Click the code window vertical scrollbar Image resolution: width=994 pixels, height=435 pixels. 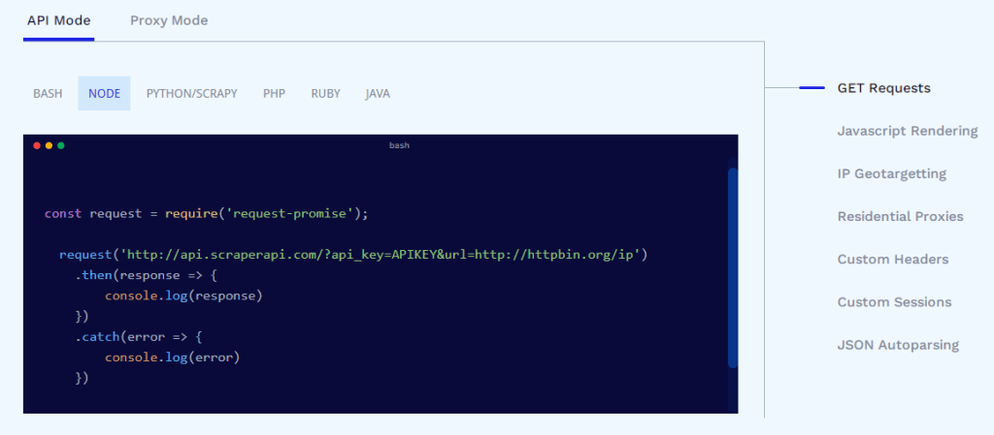tap(733, 267)
